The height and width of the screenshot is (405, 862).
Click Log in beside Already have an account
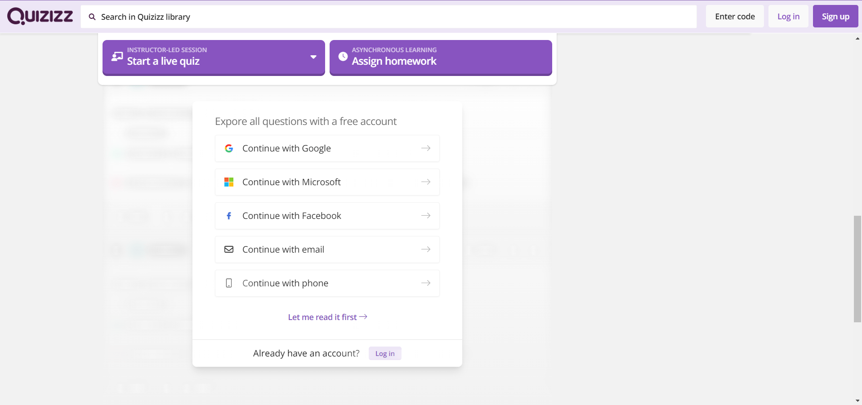tap(385, 353)
